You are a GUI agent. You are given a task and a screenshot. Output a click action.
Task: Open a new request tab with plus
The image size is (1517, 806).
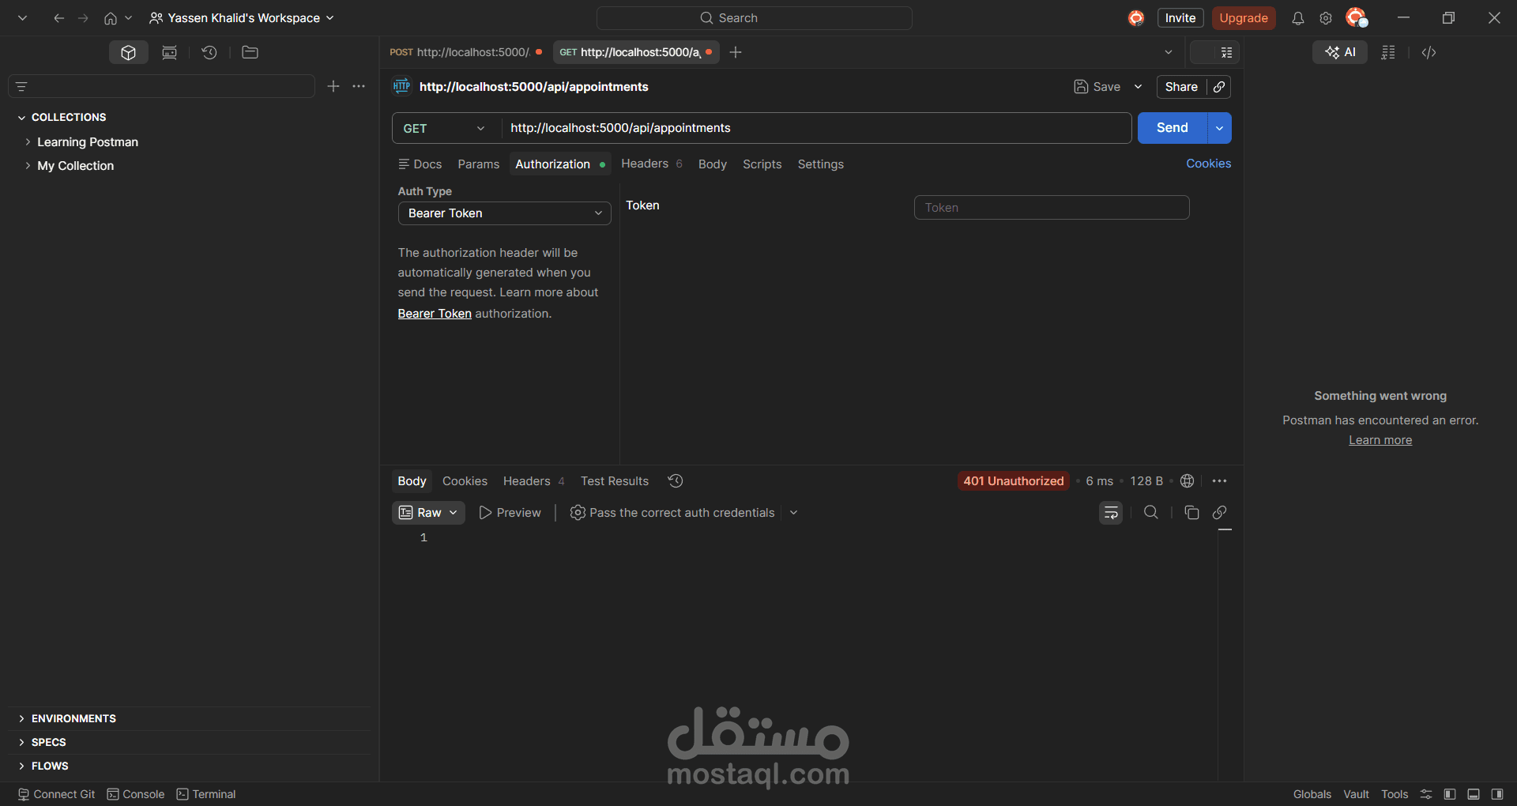coord(736,52)
